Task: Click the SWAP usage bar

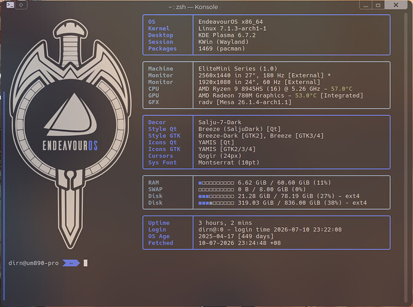Action: 216,190
